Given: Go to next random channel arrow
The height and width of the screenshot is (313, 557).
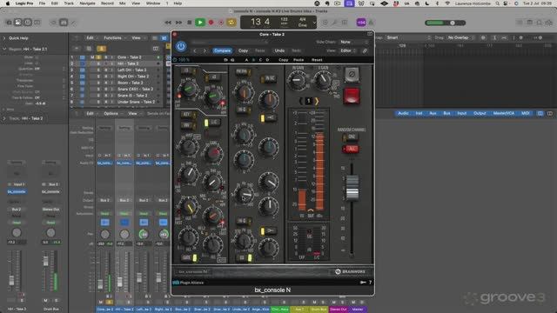Looking at the screenshot, I should 317,101.
